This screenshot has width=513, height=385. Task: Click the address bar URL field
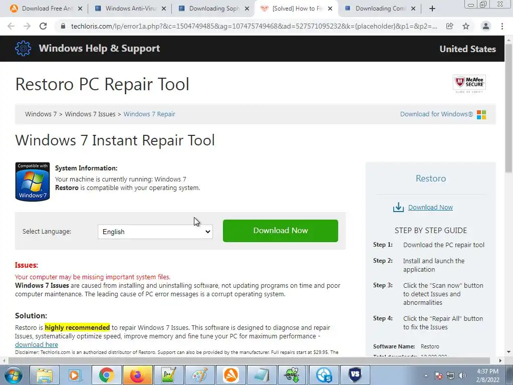pos(254,26)
